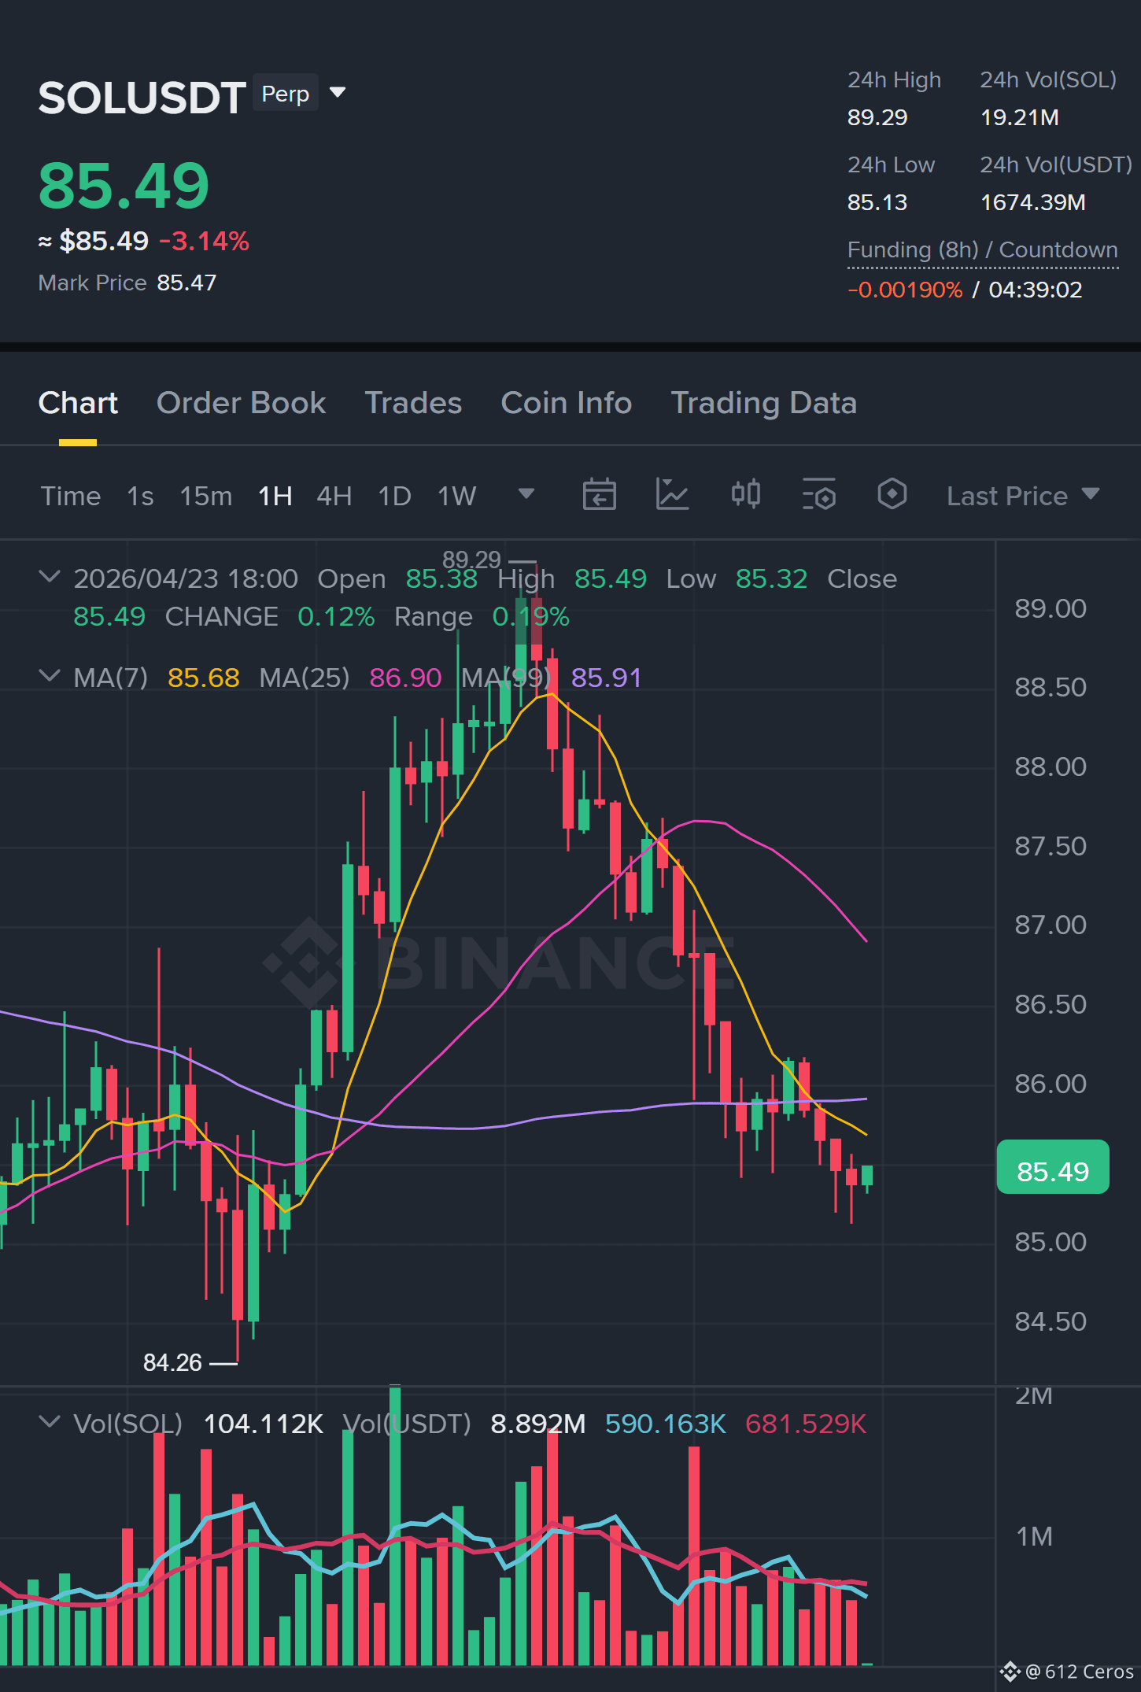
Task: Open the Trading Data tab
Action: tap(763, 403)
